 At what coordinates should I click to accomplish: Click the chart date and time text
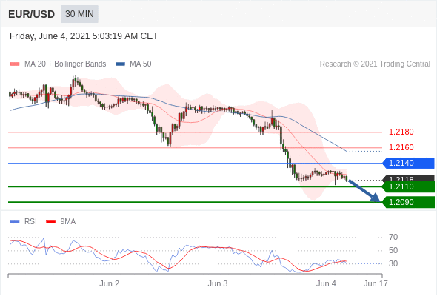[x=84, y=36]
